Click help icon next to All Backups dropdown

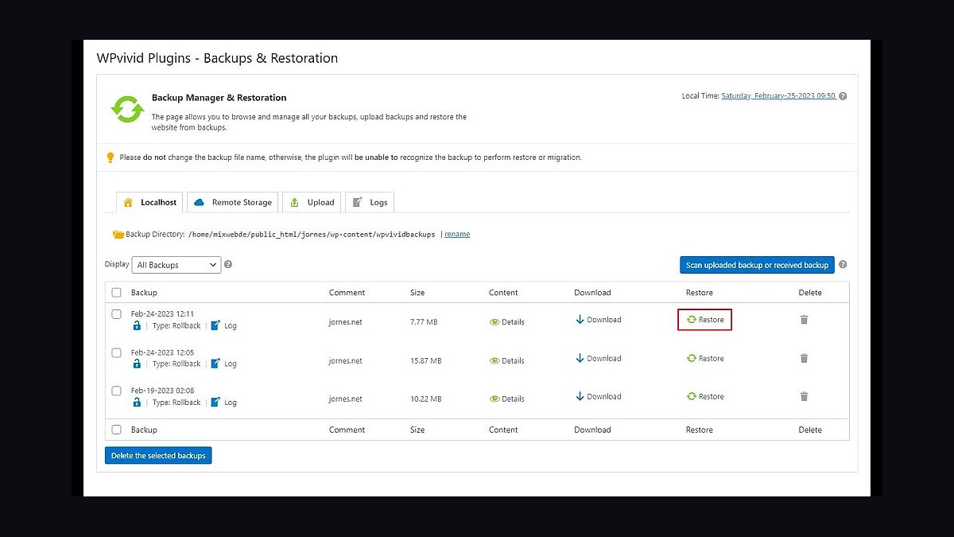tap(228, 264)
